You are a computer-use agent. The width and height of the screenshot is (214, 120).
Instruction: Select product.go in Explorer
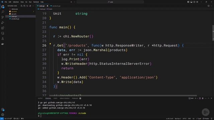point(20,19)
